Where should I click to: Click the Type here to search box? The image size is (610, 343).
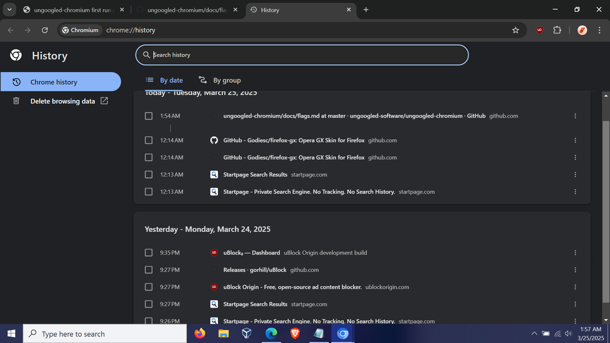[x=105, y=334]
